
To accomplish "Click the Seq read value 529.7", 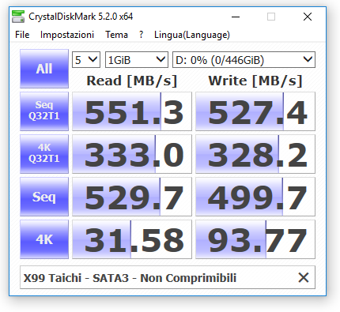I will coord(132,197).
